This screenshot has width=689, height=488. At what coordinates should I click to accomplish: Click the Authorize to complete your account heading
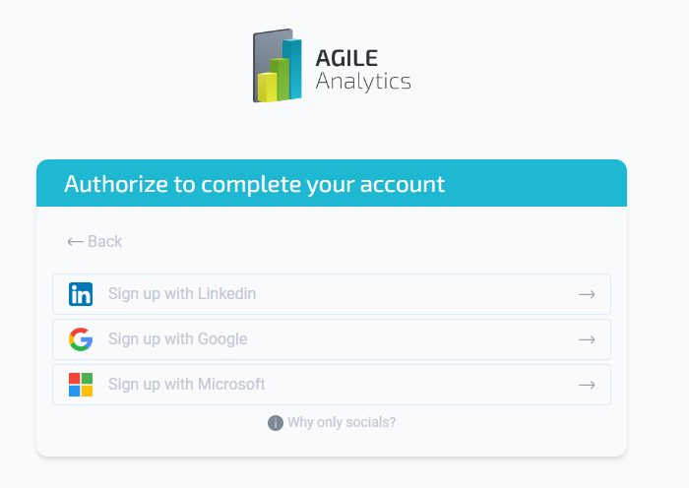click(x=255, y=184)
